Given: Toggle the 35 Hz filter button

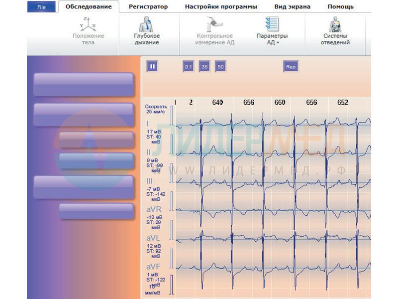Looking at the screenshot, I should pyautogui.click(x=204, y=67).
